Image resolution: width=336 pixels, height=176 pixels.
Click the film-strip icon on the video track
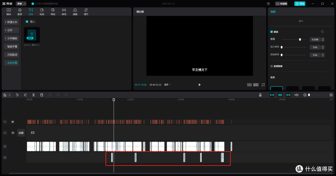point(33,133)
